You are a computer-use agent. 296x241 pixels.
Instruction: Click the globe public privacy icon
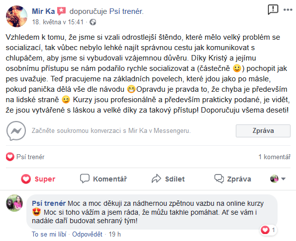point(93,22)
